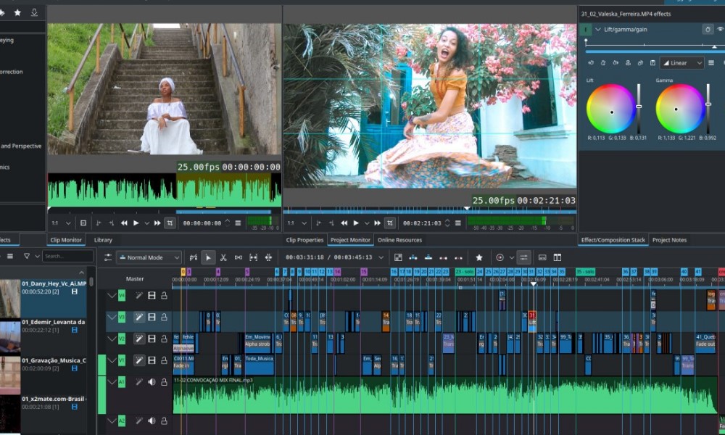Click the set zone out icon in Project Monitor
725x435 pixels.
(331, 223)
